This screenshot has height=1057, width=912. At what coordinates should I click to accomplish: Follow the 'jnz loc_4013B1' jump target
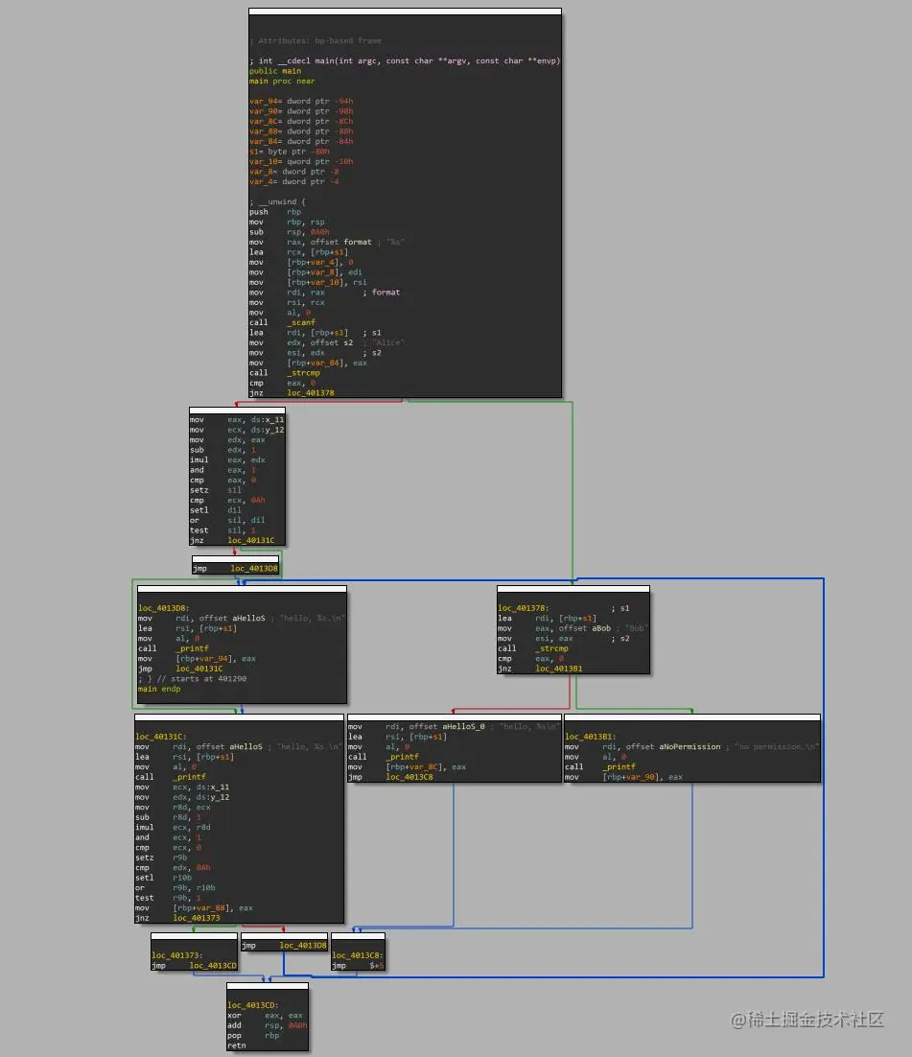click(x=559, y=669)
